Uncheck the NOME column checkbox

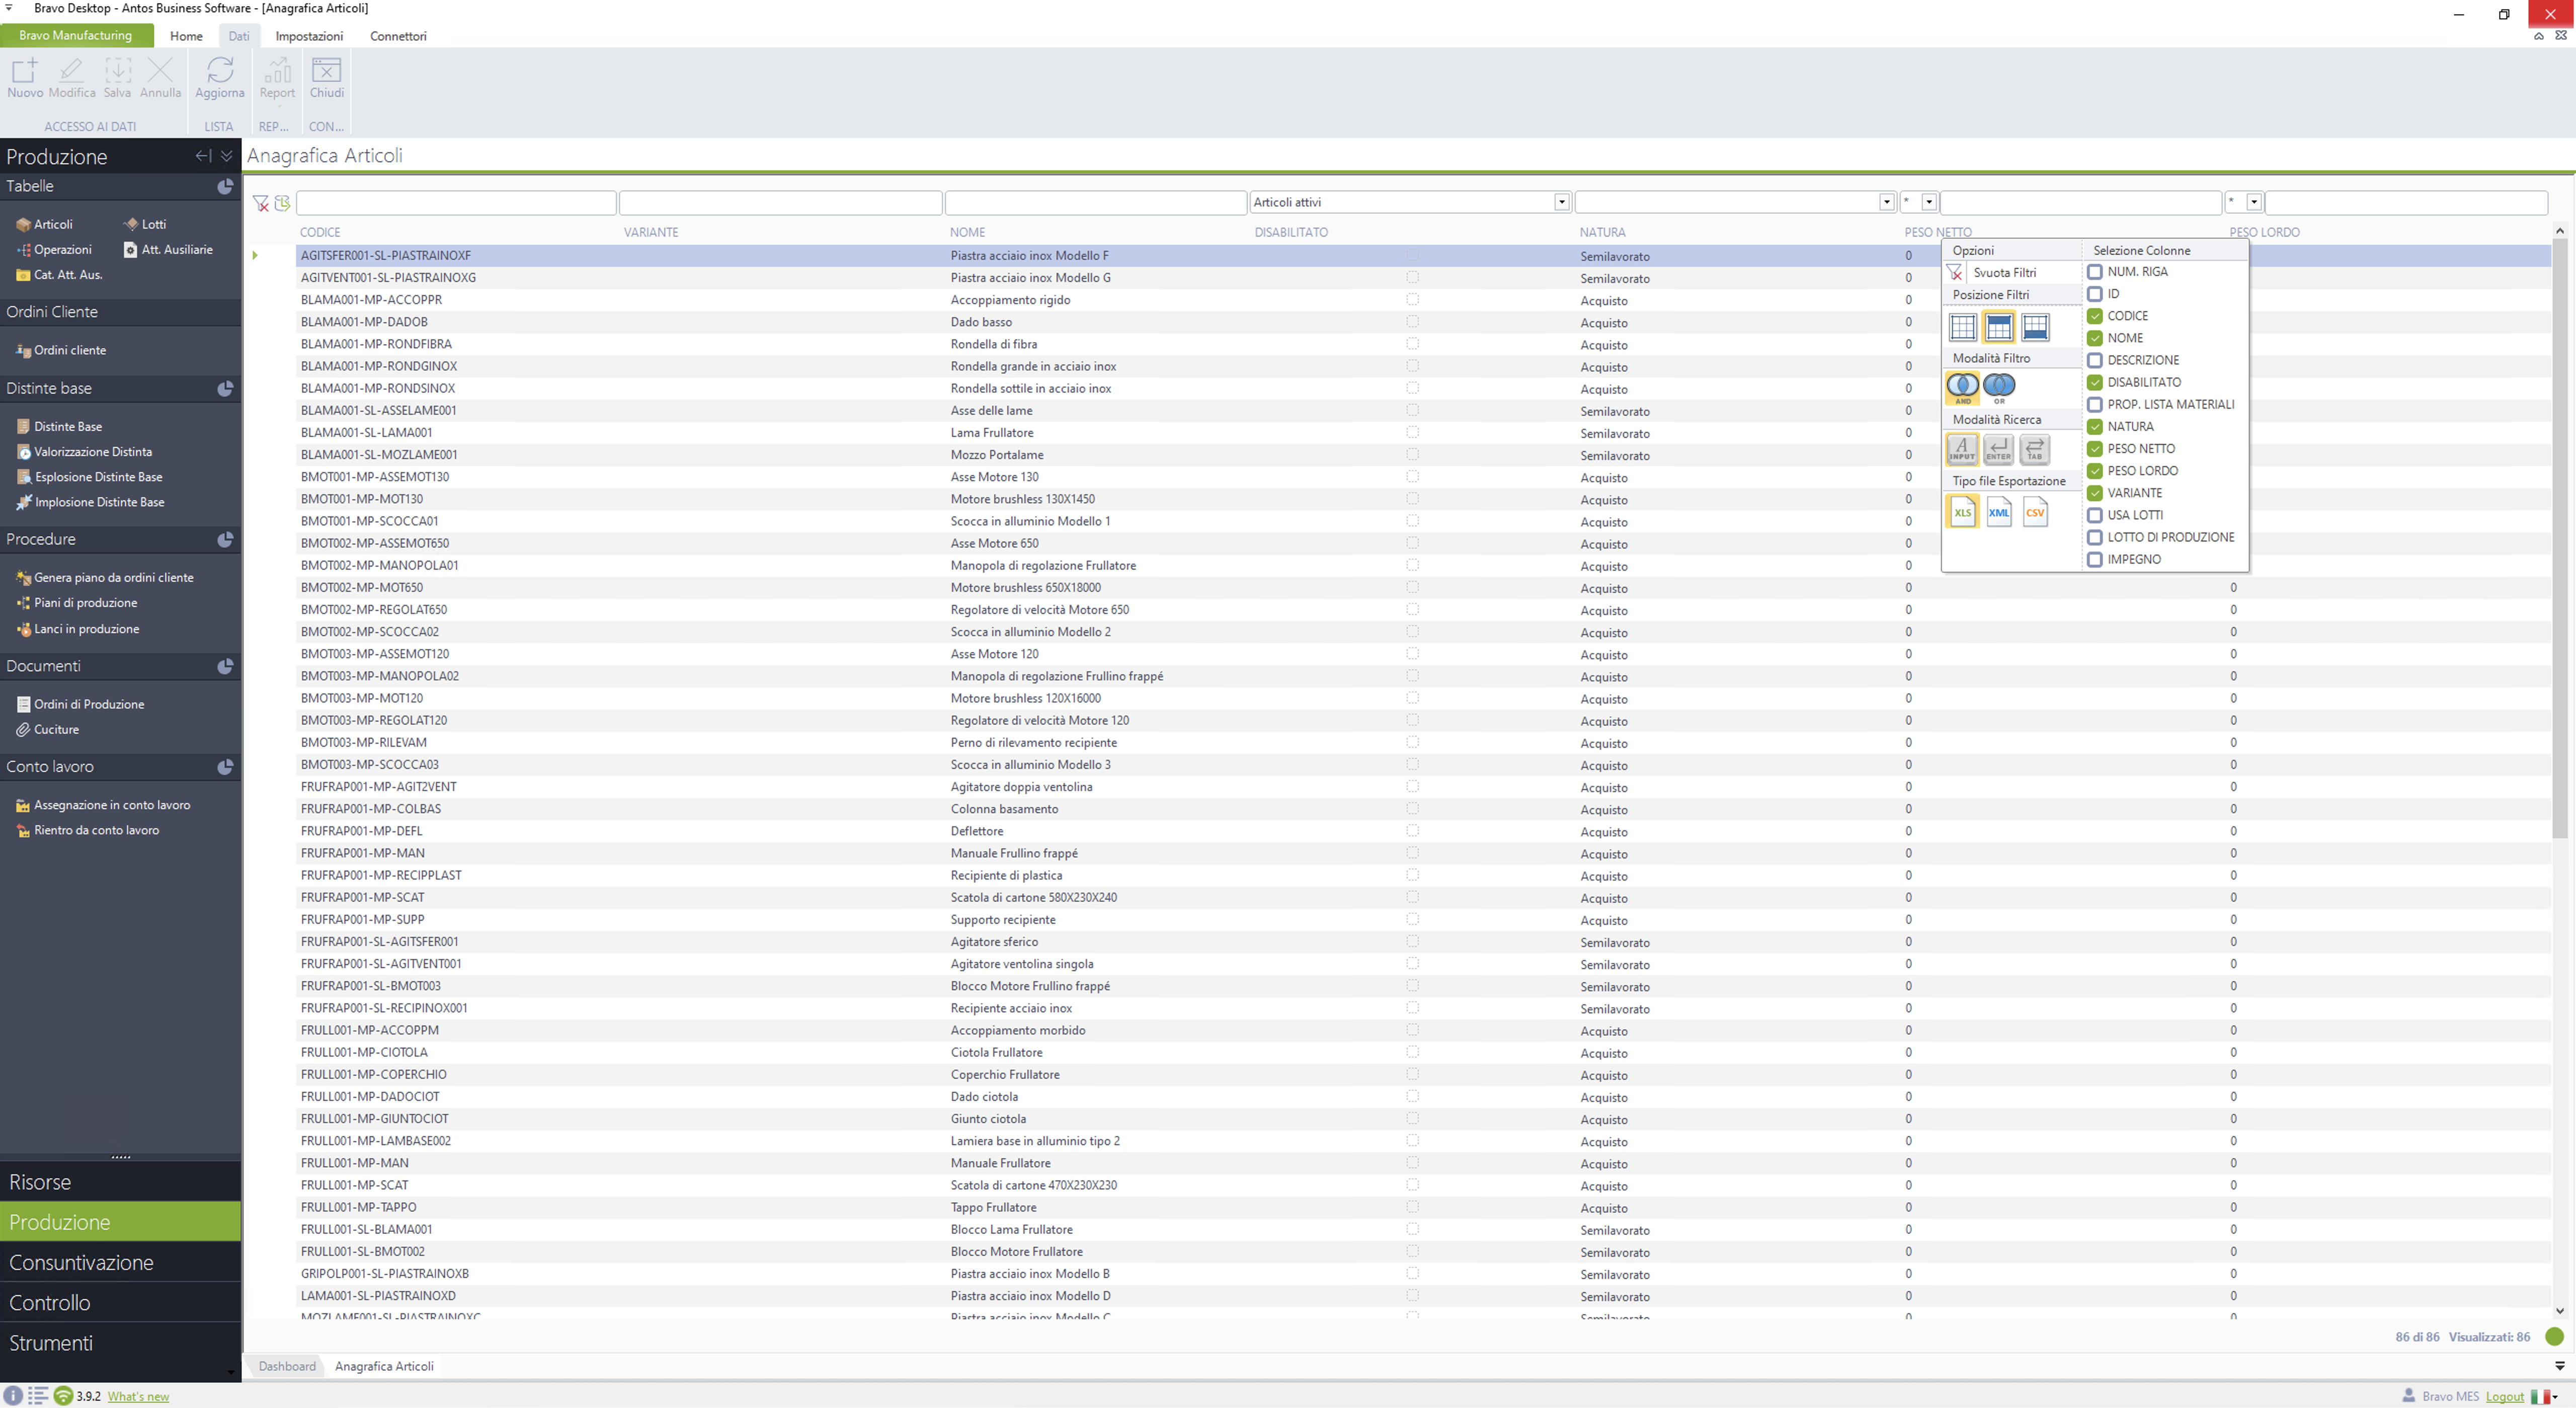(x=2094, y=338)
